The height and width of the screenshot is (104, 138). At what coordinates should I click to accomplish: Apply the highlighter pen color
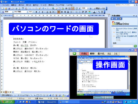coord(90,12)
